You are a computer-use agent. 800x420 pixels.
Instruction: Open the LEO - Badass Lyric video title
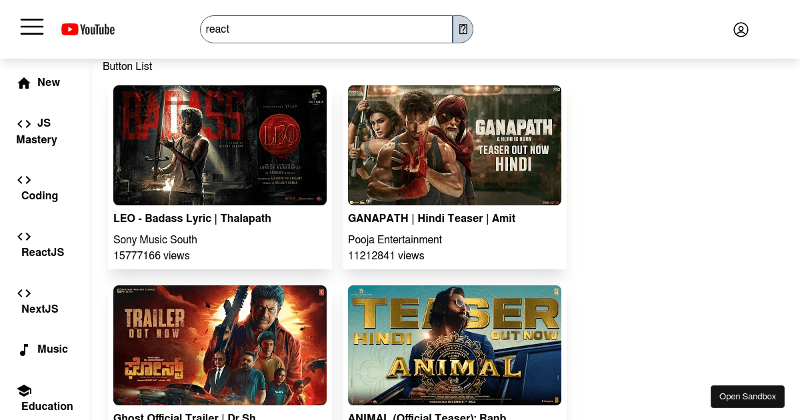pyautogui.click(x=192, y=219)
